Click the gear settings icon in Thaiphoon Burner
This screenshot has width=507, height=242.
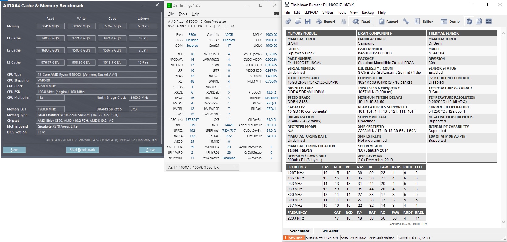pos(288,21)
